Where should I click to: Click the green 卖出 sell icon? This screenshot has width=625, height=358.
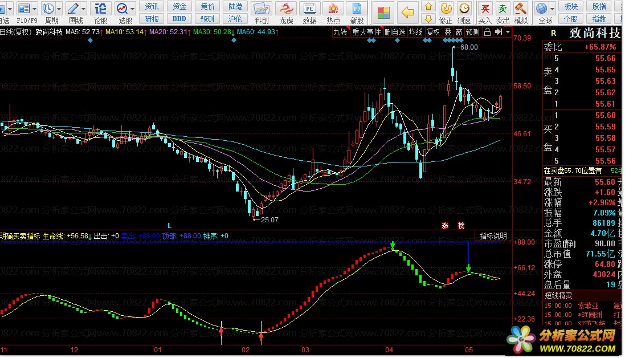coord(503,9)
